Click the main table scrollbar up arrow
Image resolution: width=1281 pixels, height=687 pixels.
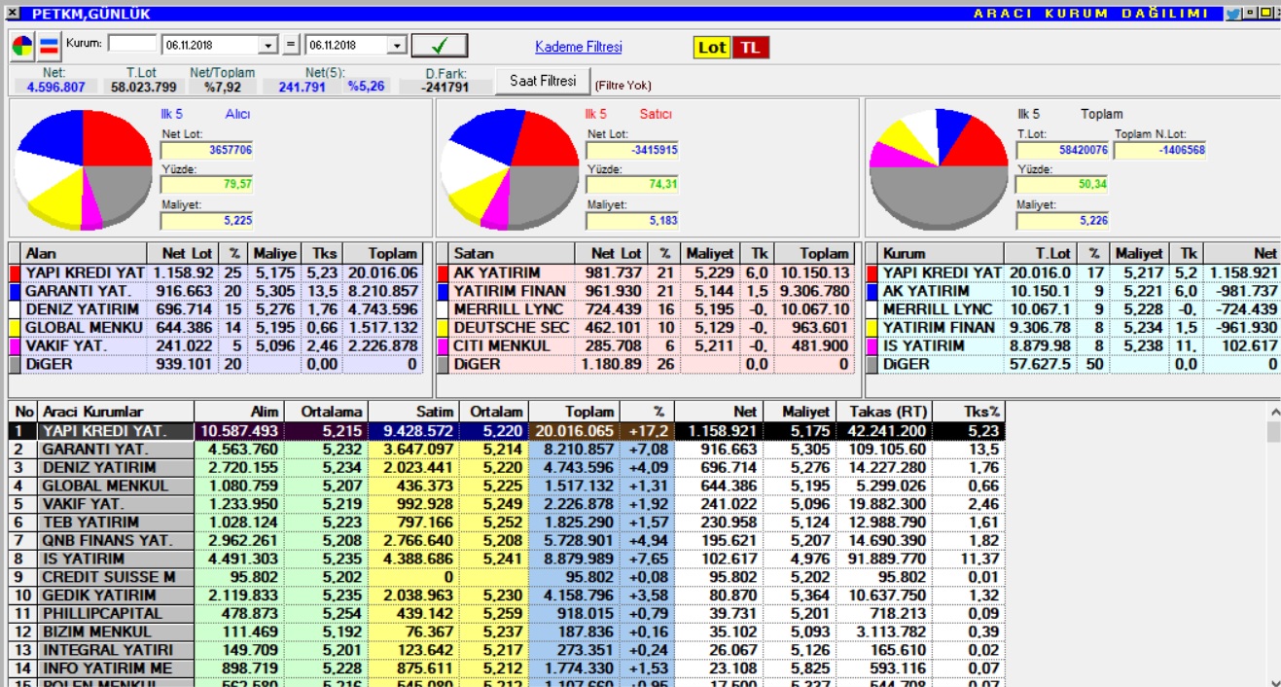1273,412
